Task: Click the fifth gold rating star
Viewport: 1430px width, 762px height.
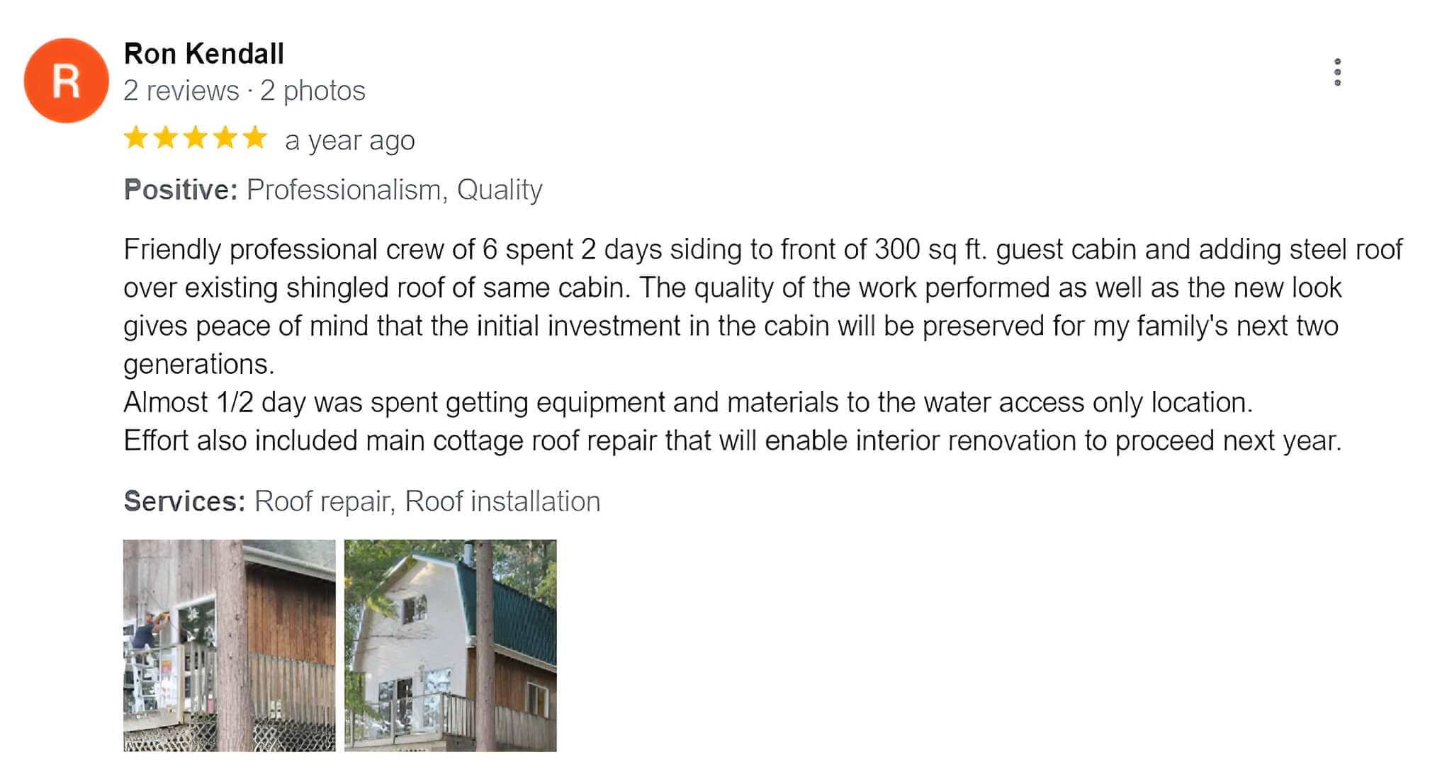Action: 254,138
